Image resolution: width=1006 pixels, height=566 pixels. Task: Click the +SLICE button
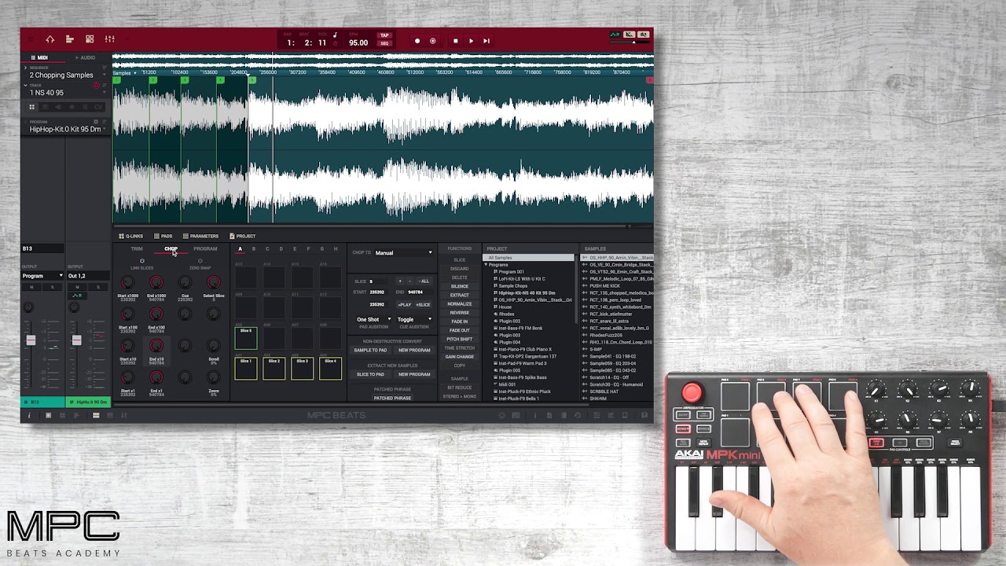(x=423, y=304)
